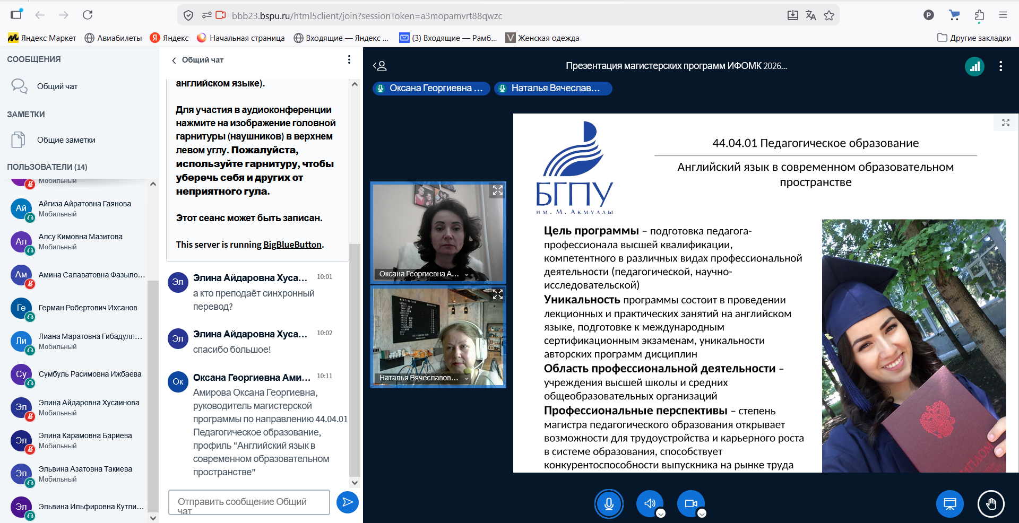Toggle the users list panel icon
1019x523 pixels.
(379, 66)
